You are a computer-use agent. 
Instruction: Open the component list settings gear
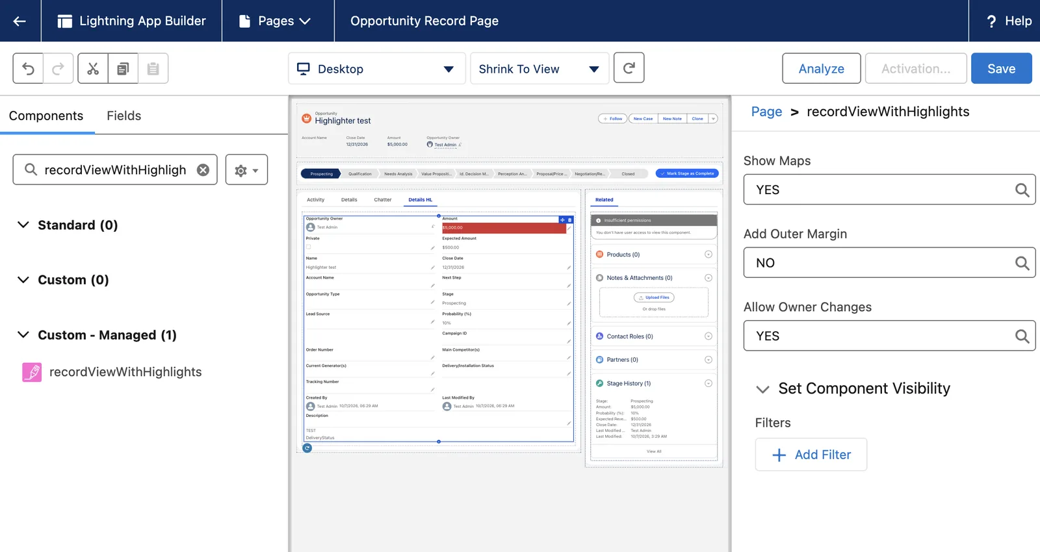point(246,169)
